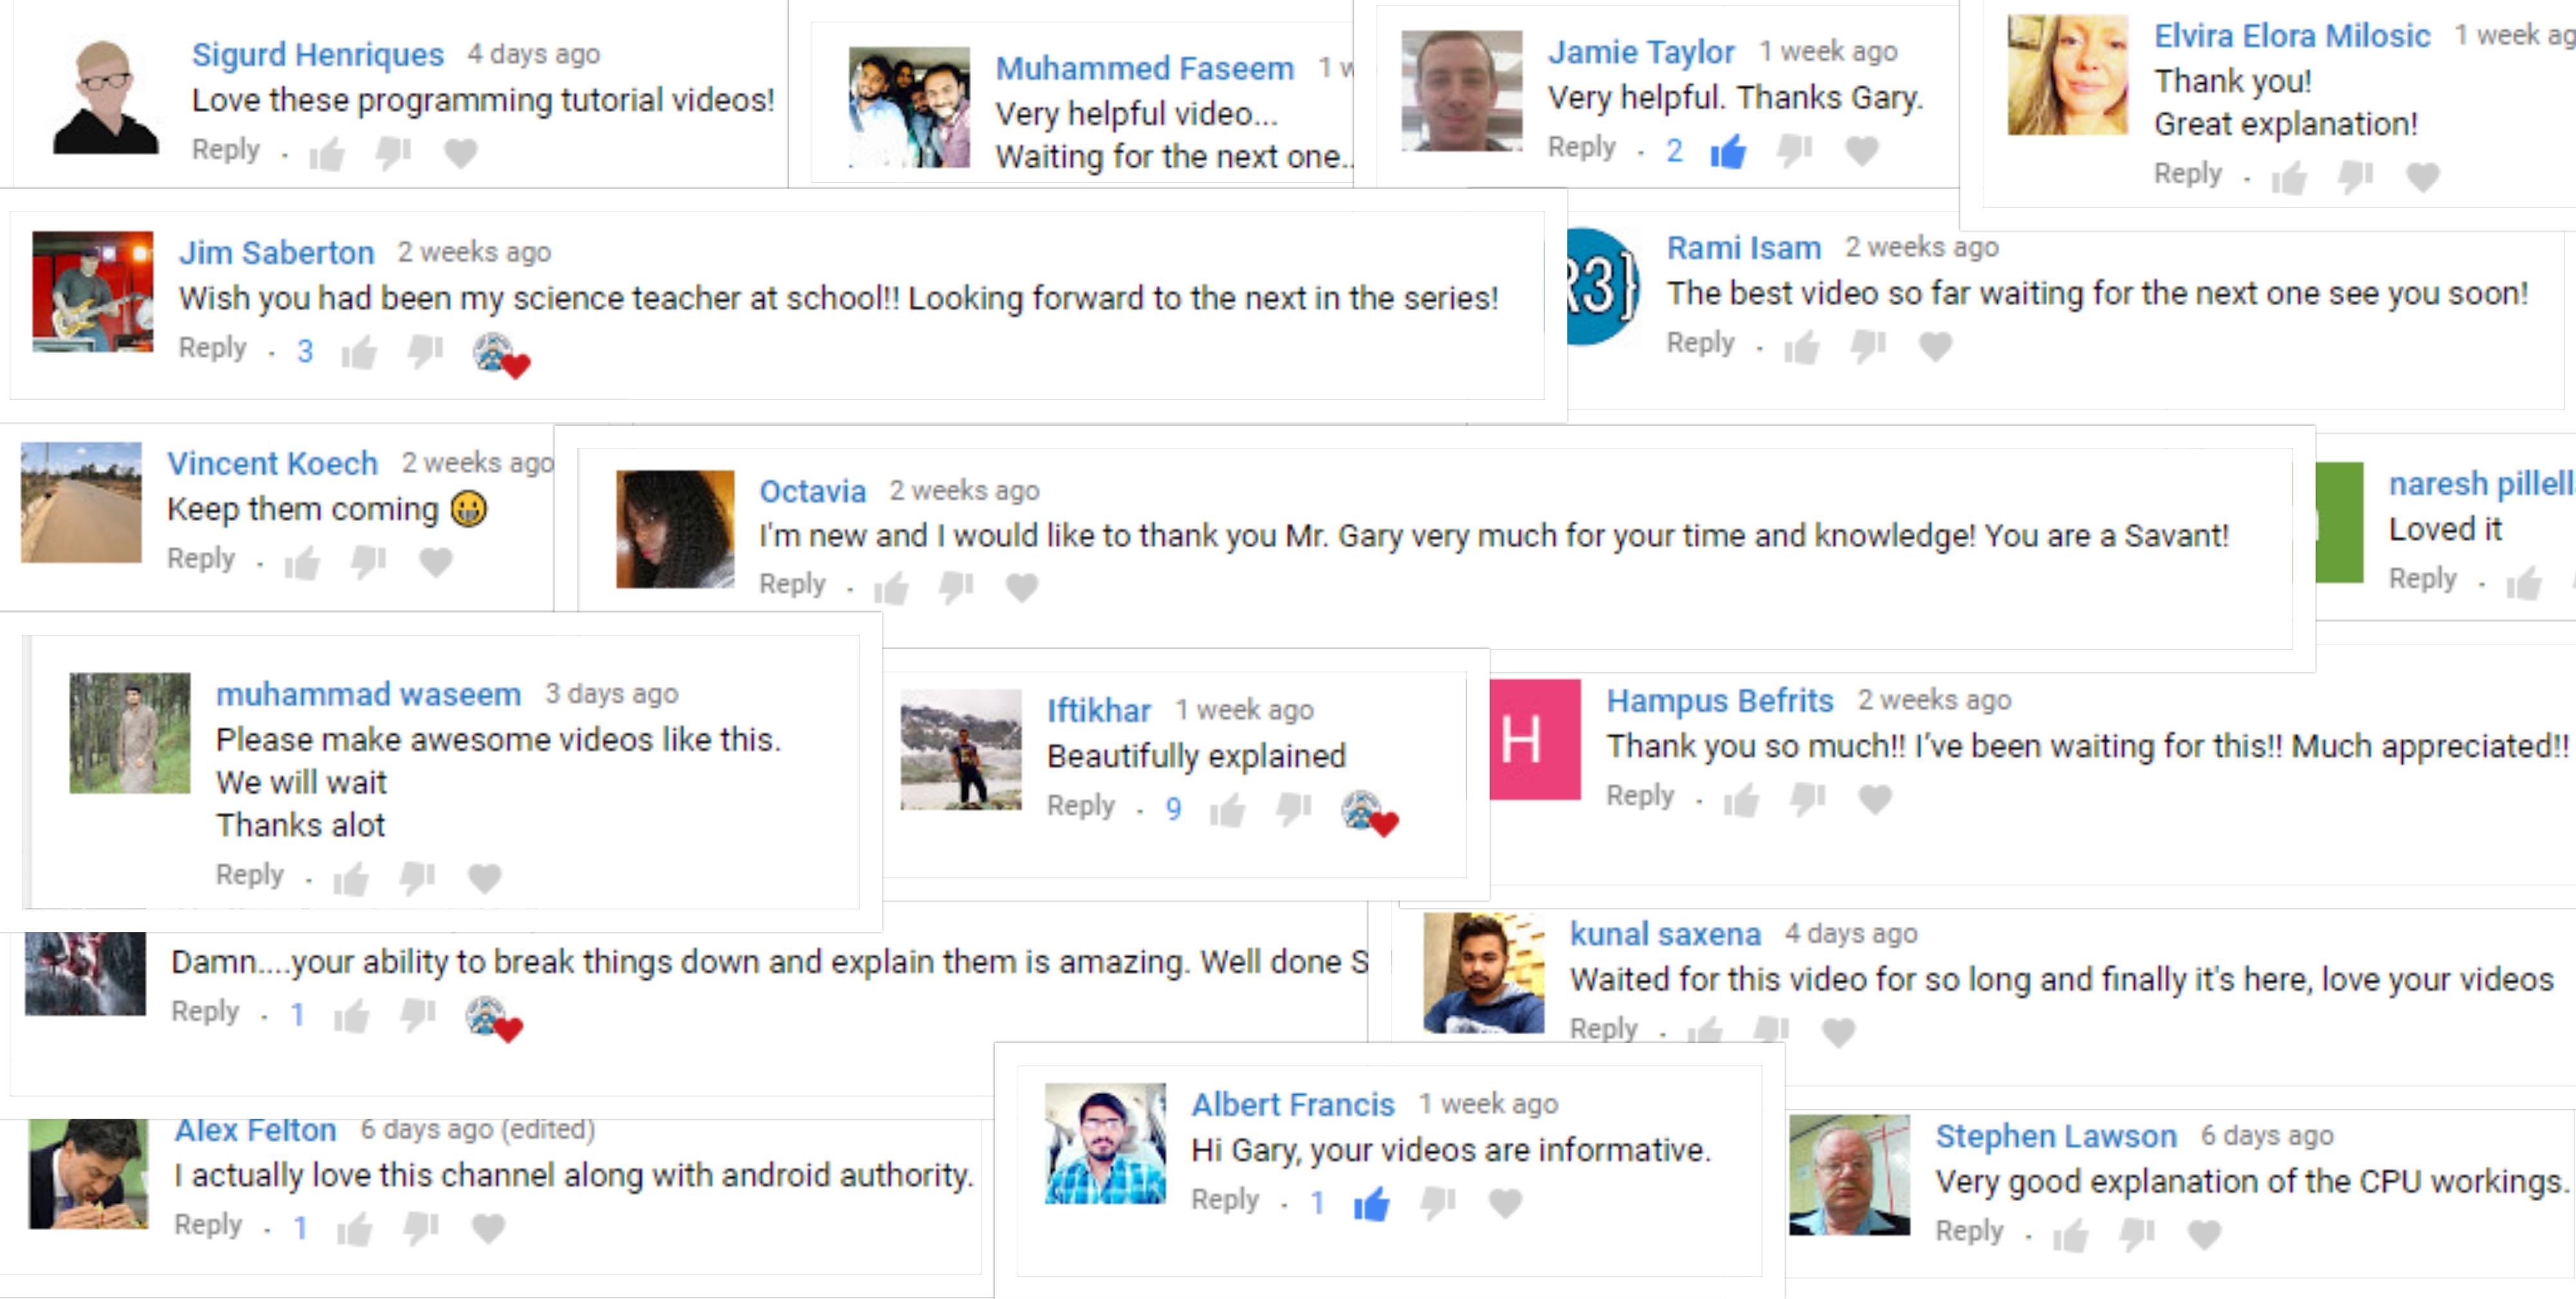Viewport: 2576px width, 1299px height.
Task: Click Alex Felton's '6 days ago (edited)' timestamp
Action: (477, 1129)
